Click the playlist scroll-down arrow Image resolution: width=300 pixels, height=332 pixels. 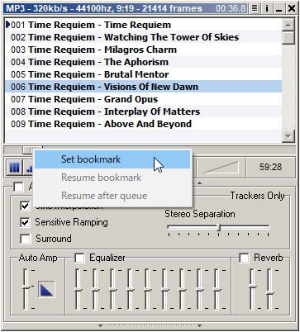(x=288, y=135)
